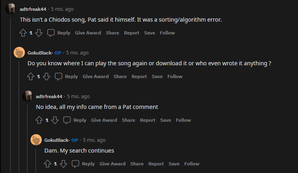298x173 pixels.
Task: Open adtrfreak44's profile from top comment username
Action: pos(33,9)
